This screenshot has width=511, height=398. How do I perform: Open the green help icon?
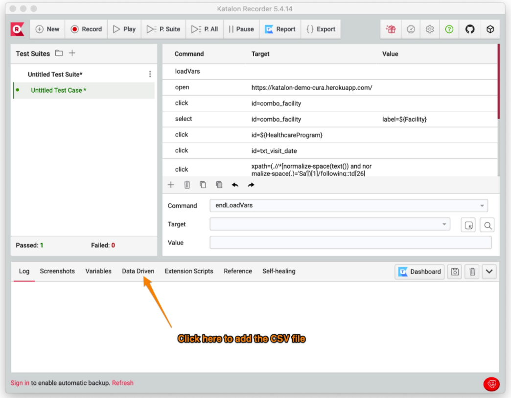tap(449, 29)
